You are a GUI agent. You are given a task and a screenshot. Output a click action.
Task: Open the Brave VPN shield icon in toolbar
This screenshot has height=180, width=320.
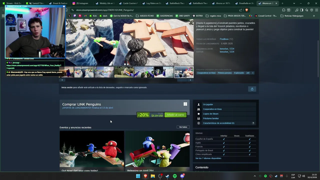point(311,10)
